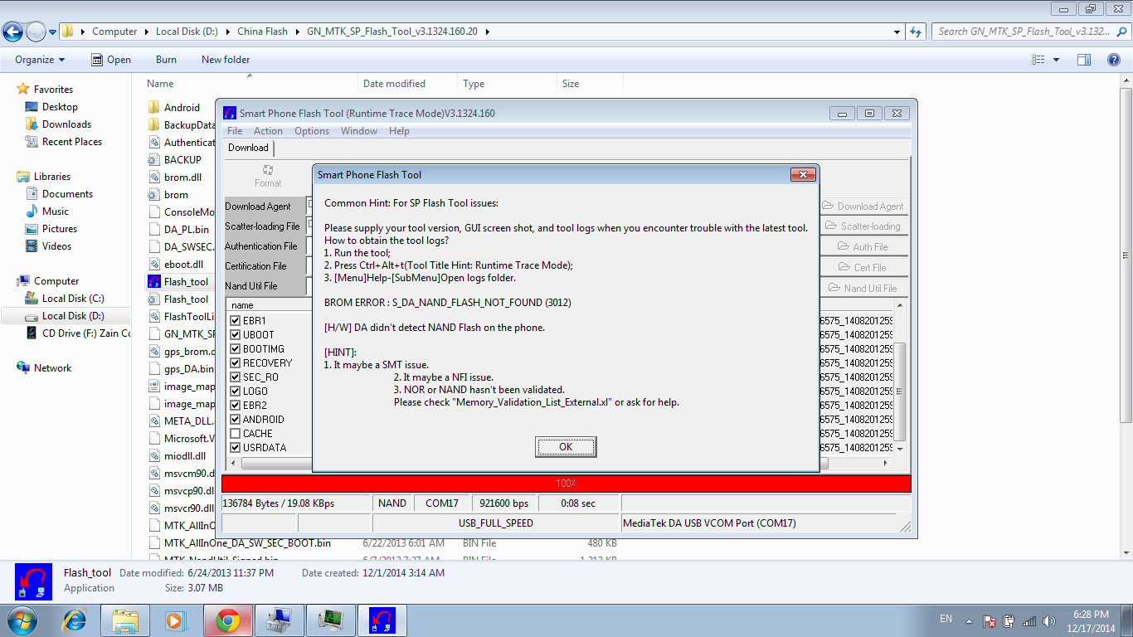Screen dimensions: 1133x637
Task: Open Explorer help with the question mark icon
Action: pos(1114,60)
